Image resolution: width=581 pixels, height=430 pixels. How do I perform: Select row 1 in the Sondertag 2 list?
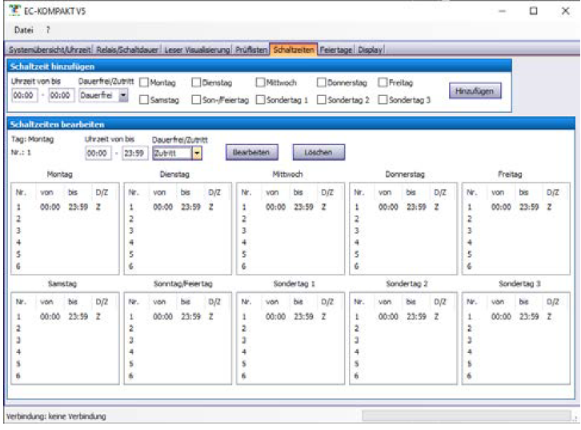pyautogui.click(x=403, y=316)
